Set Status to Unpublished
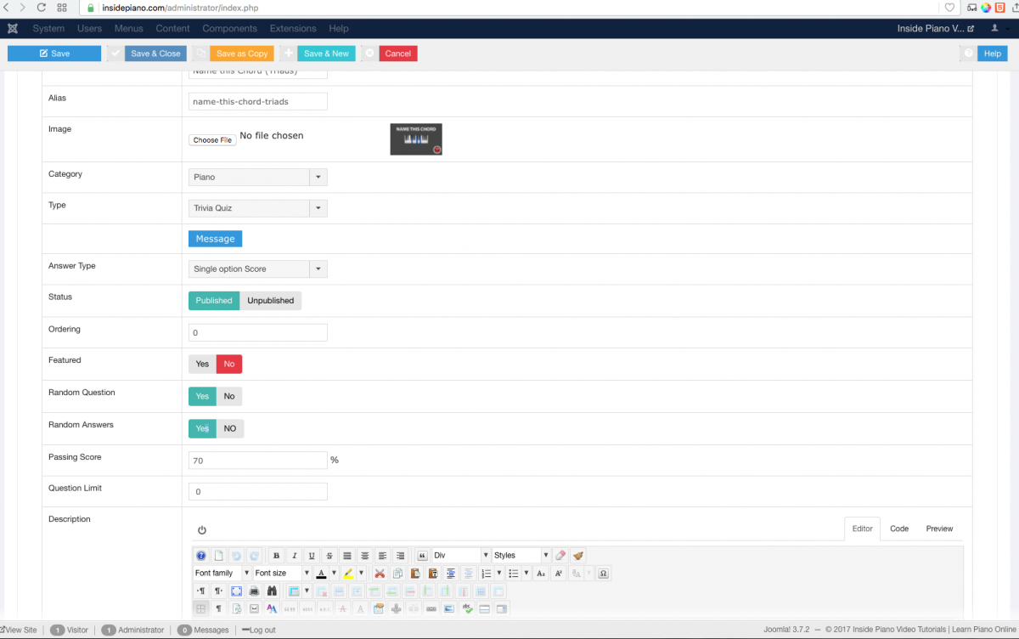Screen dimensions: 1019x639 [x=270, y=301]
